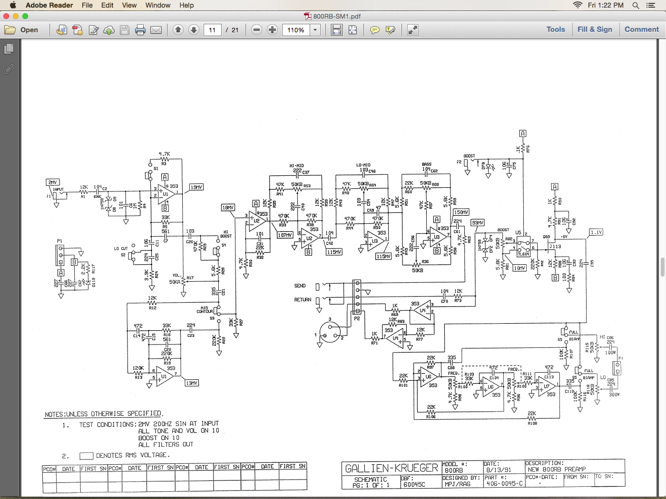Click the Print icon
666x499 pixels.
(x=140, y=30)
